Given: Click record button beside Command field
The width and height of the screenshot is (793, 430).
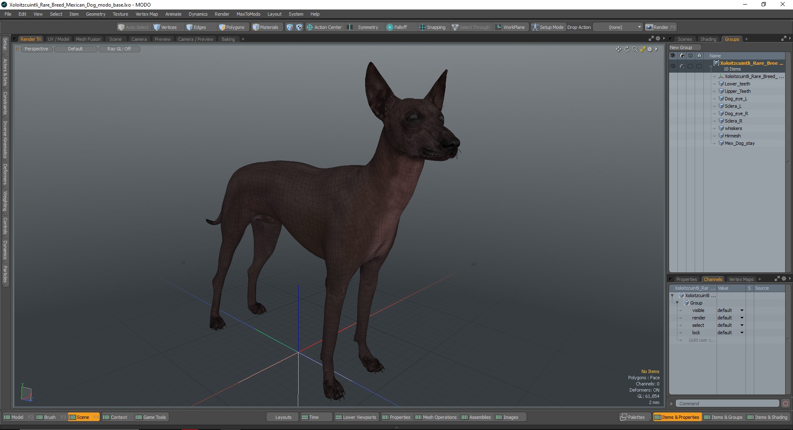Looking at the screenshot, I should [x=786, y=404].
